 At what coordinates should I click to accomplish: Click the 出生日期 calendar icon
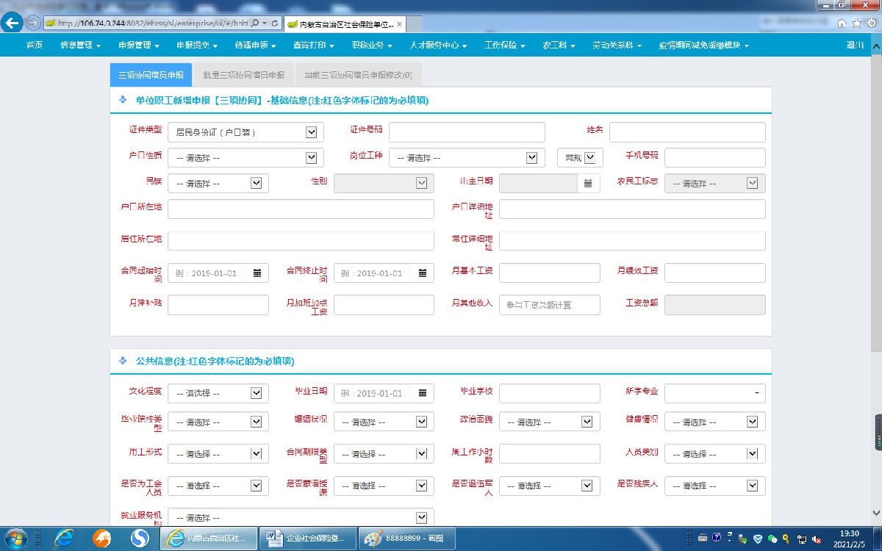[588, 184]
